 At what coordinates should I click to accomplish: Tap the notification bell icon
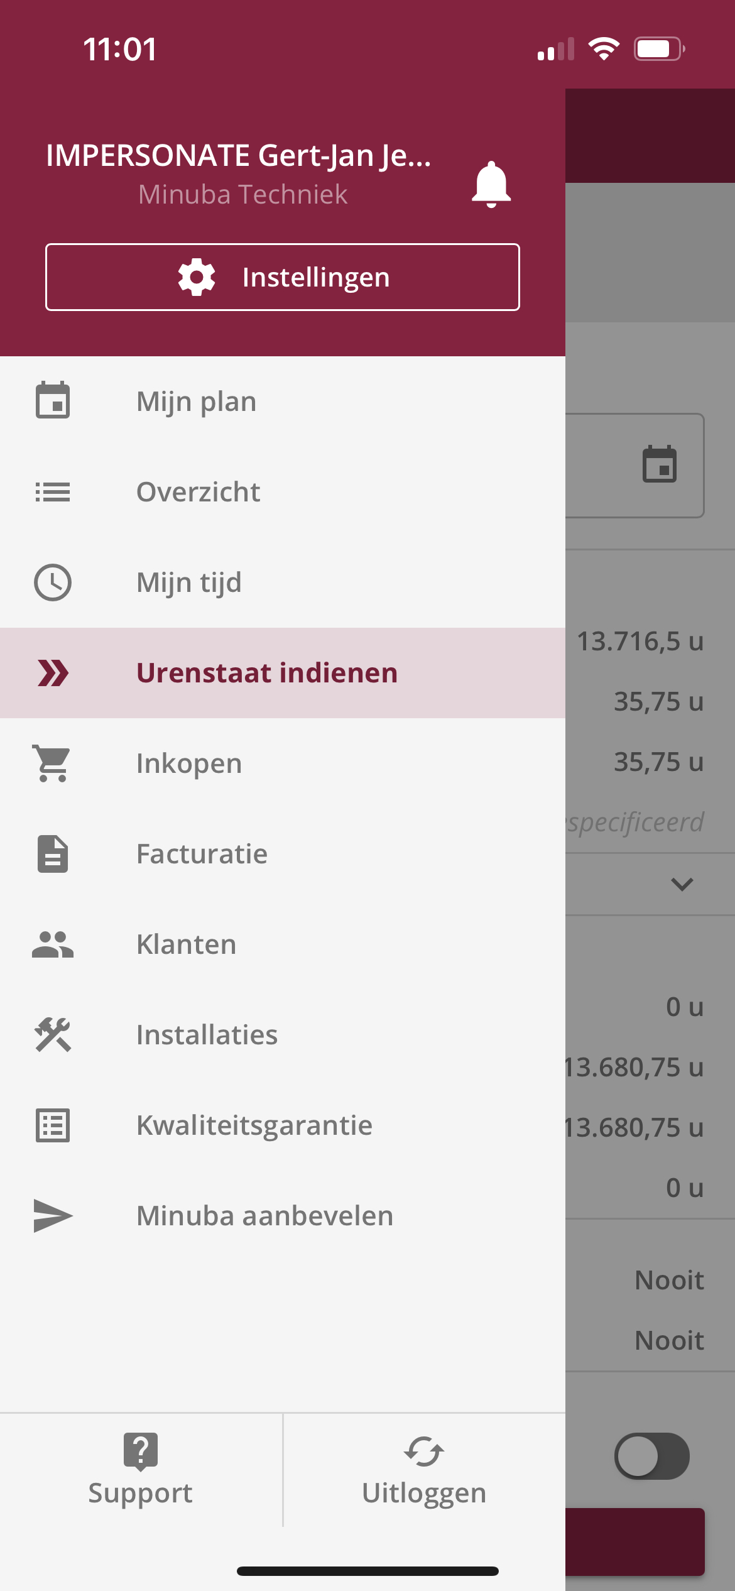tap(491, 184)
